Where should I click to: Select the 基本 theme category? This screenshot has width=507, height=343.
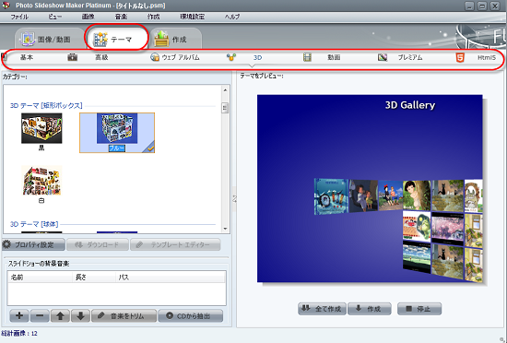click(27, 57)
